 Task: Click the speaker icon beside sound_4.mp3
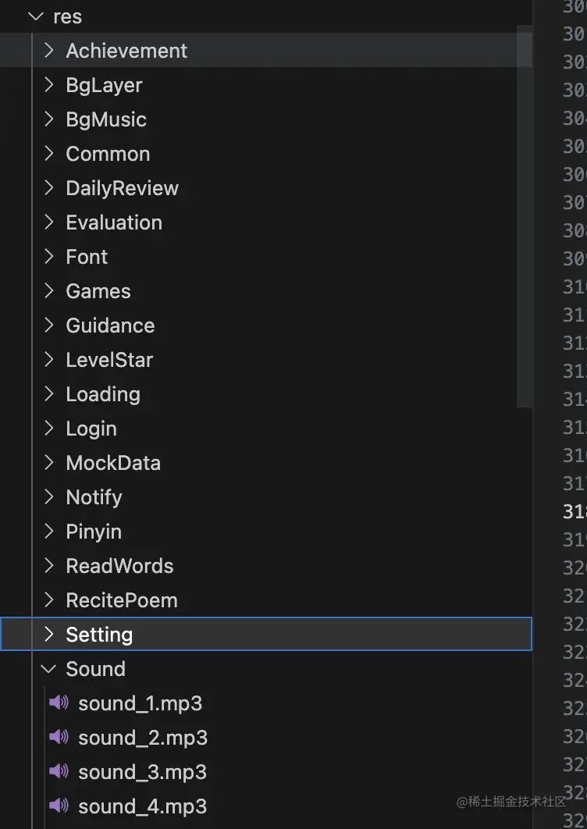pos(59,806)
